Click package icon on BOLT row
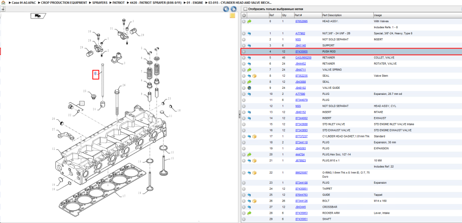462x223 pixels. 254,201
